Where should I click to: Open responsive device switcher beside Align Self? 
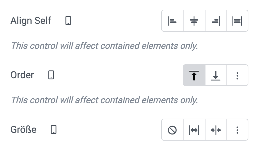pyautogui.click(x=68, y=21)
